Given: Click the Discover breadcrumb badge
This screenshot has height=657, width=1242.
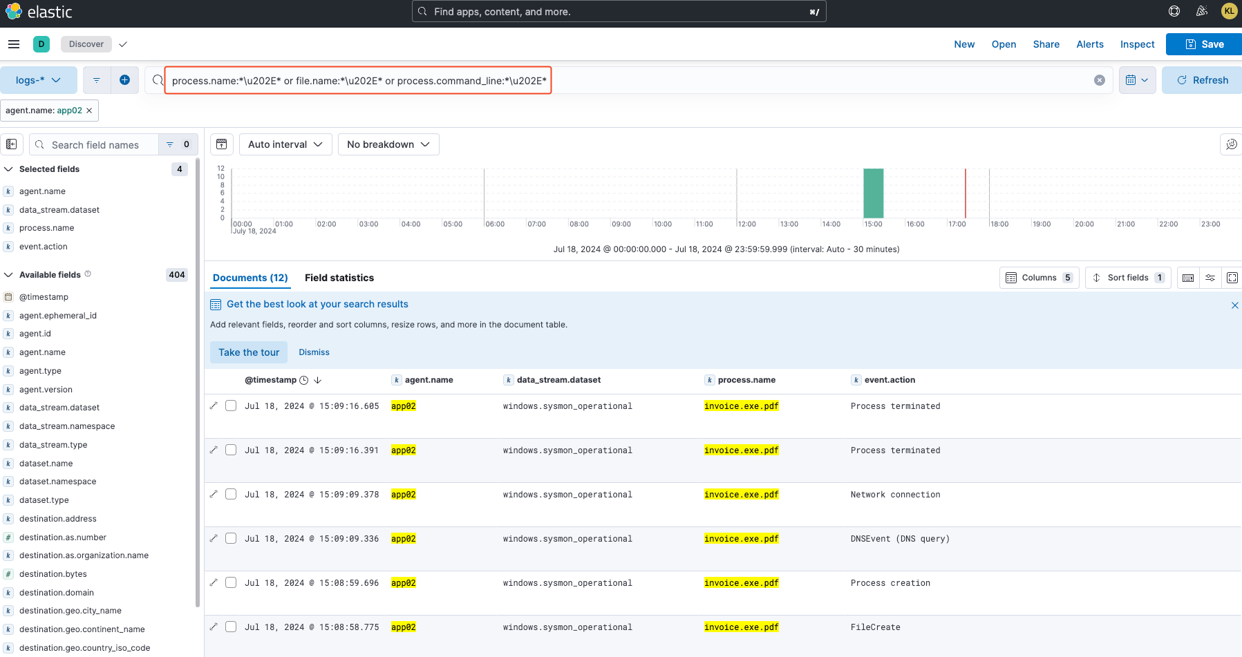Looking at the screenshot, I should pos(86,44).
